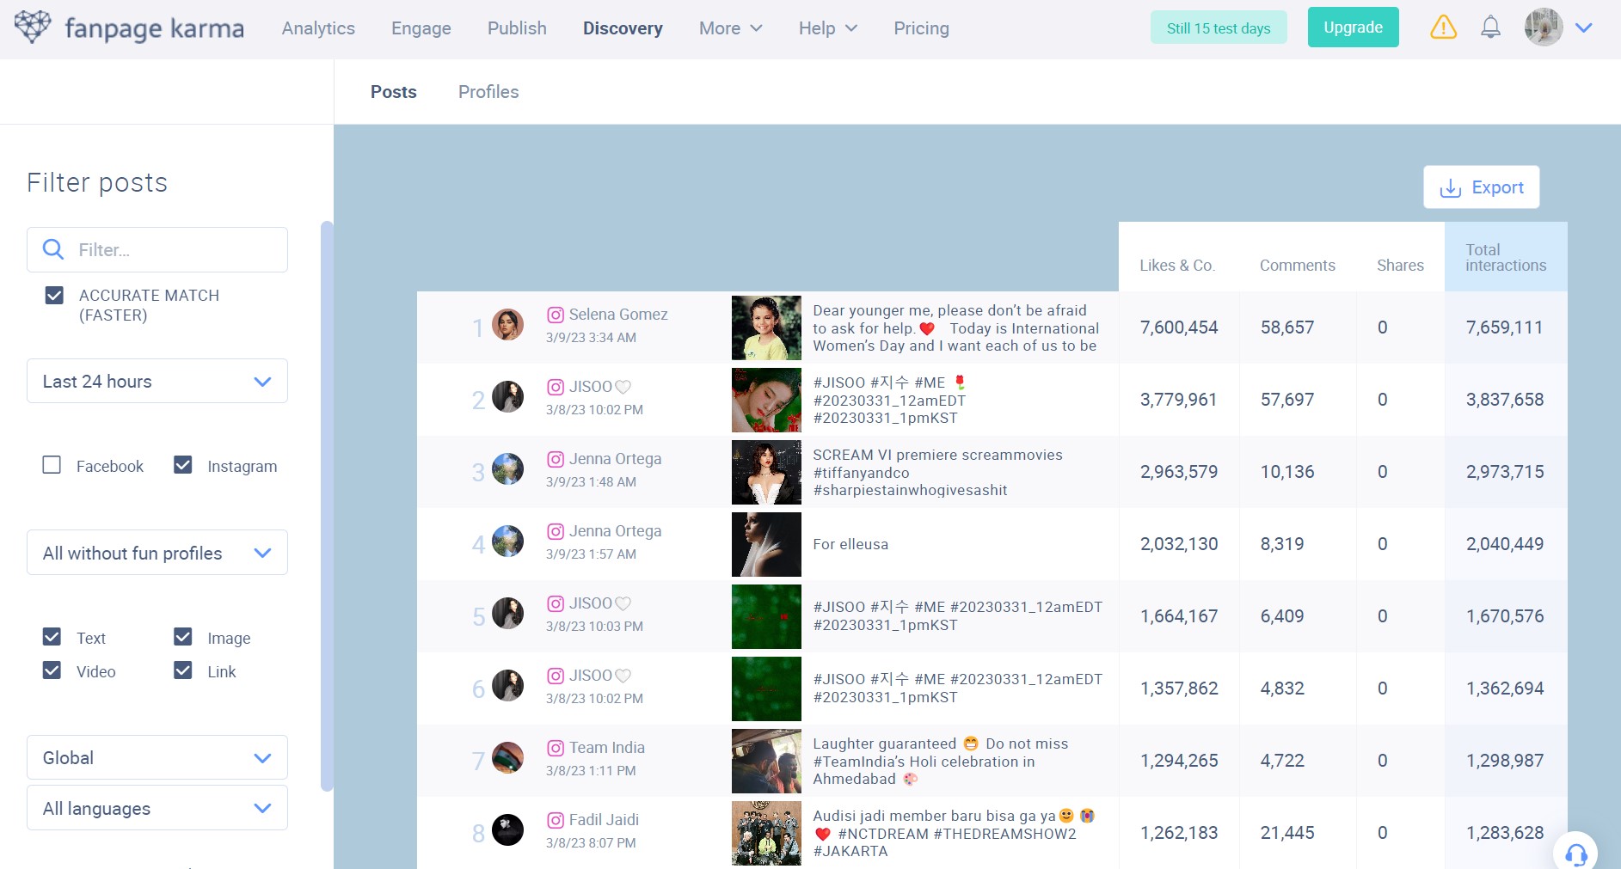1621x869 pixels.
Task: Click Fadil Jaidi profile avatar
Action: click(507, 830)
